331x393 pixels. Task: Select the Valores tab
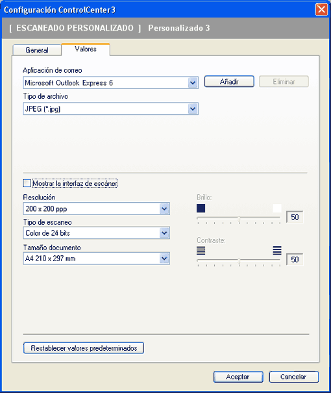(x=86, y=49)
